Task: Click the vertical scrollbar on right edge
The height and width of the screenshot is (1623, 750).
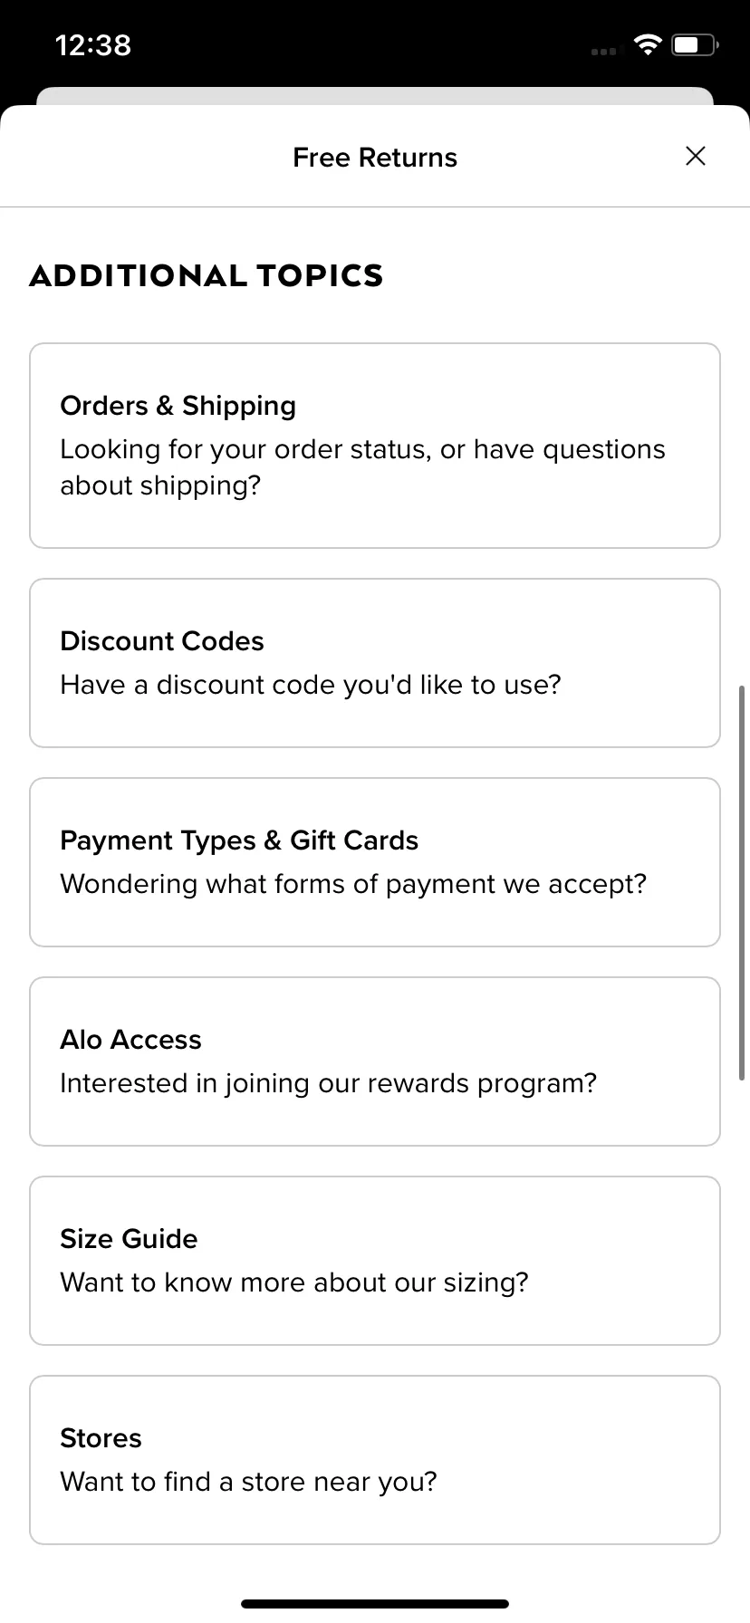Action: coord(742,883)
